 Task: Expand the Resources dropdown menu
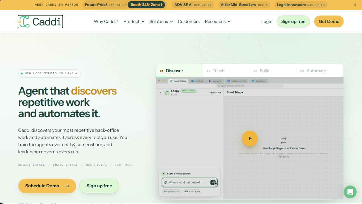(x=218, y=21)
